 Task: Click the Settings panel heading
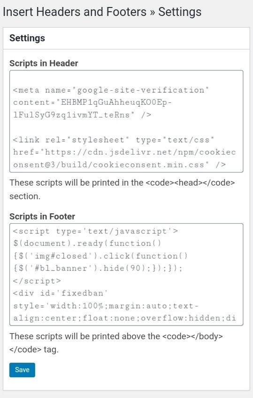(27, 38)
